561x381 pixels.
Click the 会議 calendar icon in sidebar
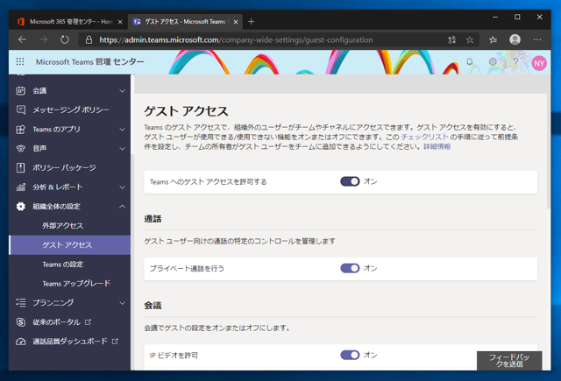pos(21,91)
